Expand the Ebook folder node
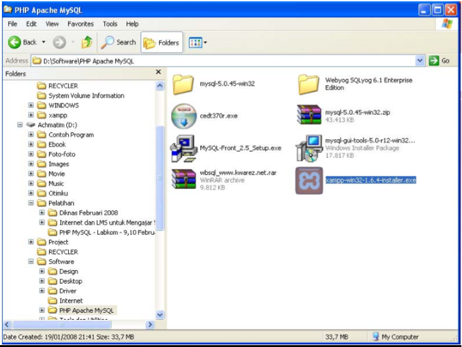462x347 pixels. click(x=31, y=144)
